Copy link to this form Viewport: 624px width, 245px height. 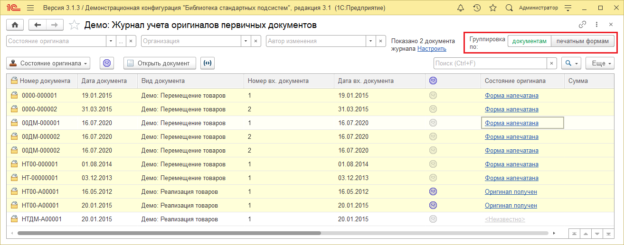coord(582,25)
